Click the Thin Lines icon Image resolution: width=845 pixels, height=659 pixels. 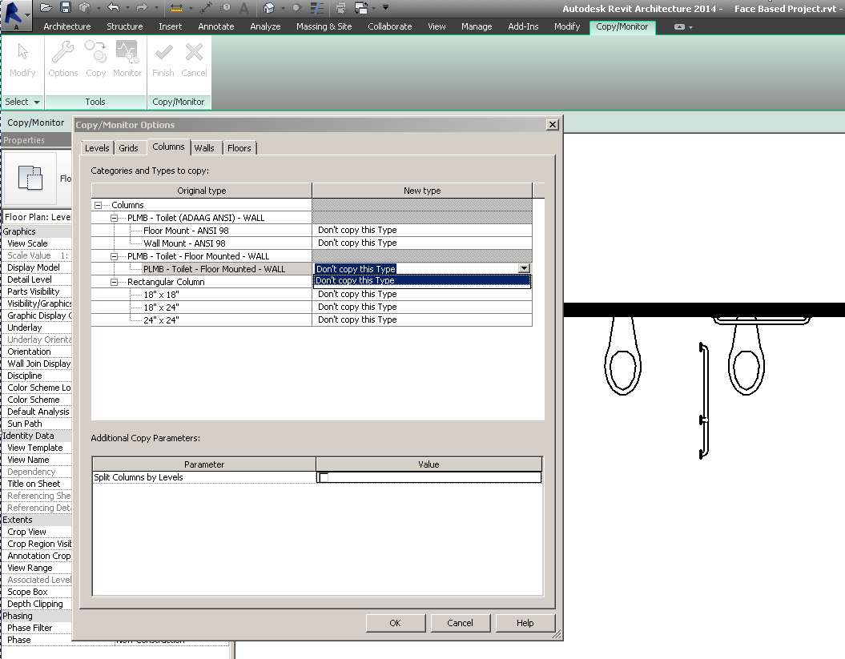click(x=318, y=8)
